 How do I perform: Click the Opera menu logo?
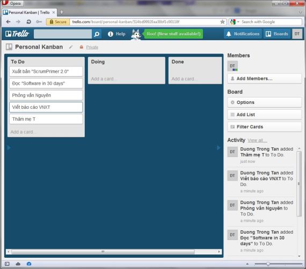[x=5, y=3]
